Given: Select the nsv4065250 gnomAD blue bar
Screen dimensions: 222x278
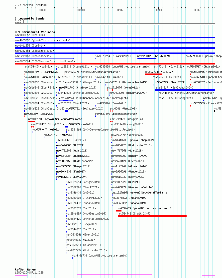Looking at the screenshot, I should tap(115, 43).
